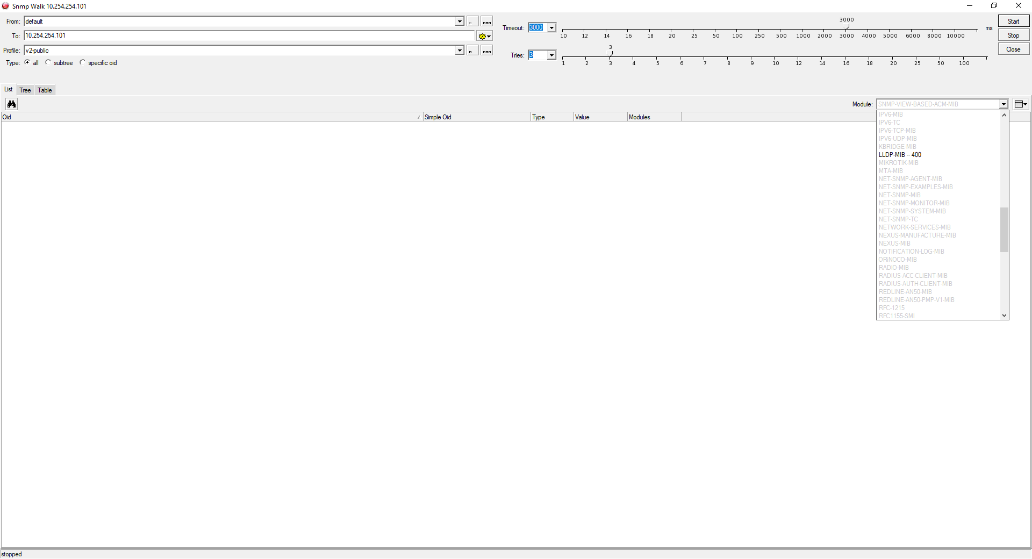Pick NOTIFICATION-LOG-MIB in the module list

tap(912, 252)
